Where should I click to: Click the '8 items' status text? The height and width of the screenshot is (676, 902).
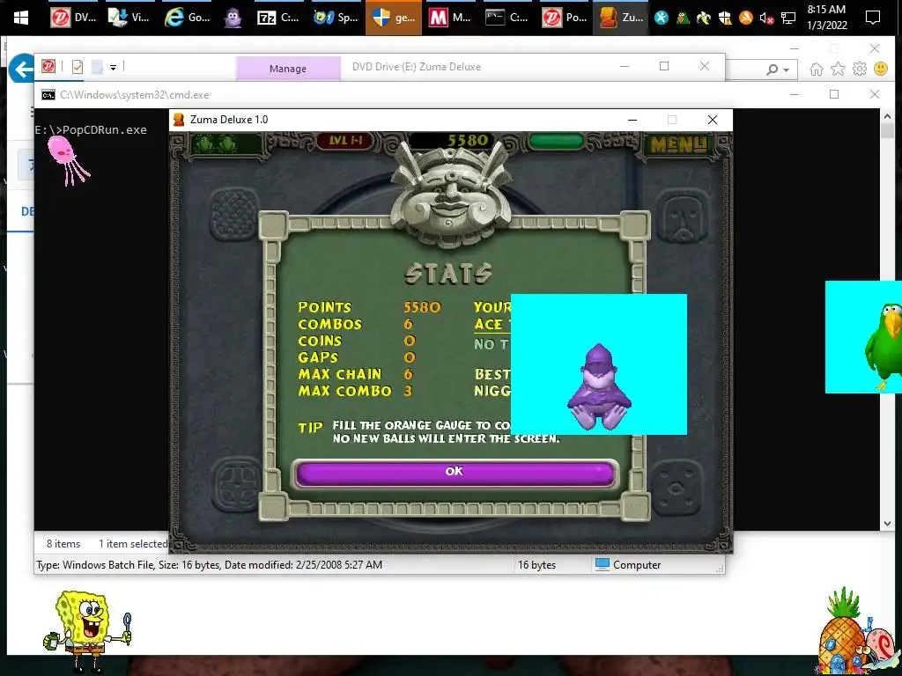point(63,544)
